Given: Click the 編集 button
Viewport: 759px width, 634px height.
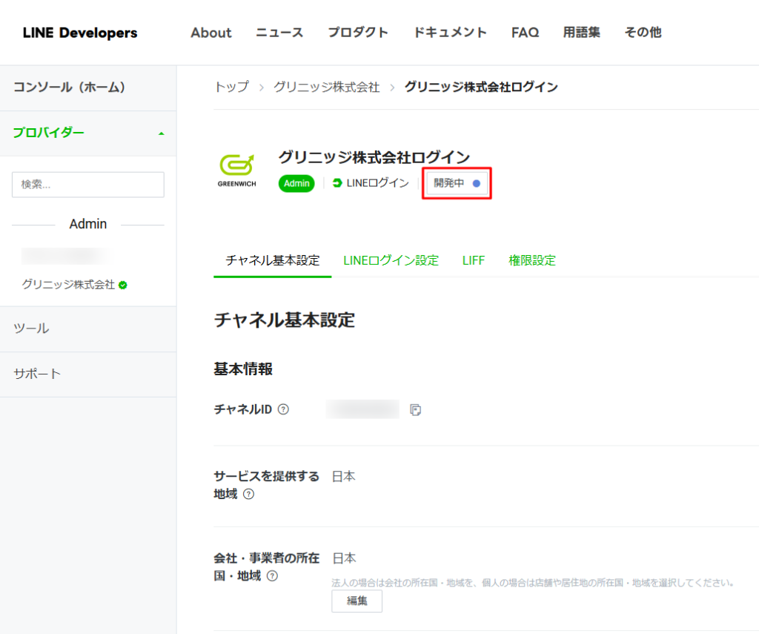Looking at the screenshot, I should 357,601.
